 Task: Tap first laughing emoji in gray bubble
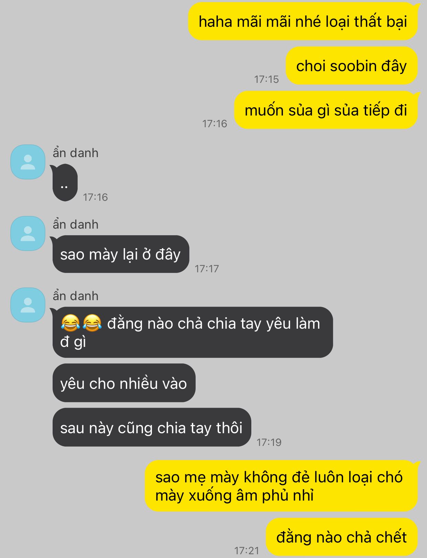point(70,323)
